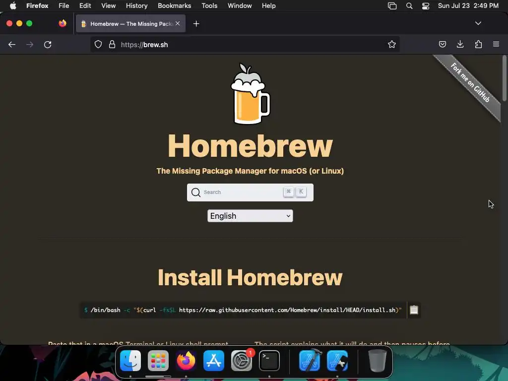The width and height of the screenshot is (508, 381).
Task: Open the Help menu
Action: pos(269,6)
